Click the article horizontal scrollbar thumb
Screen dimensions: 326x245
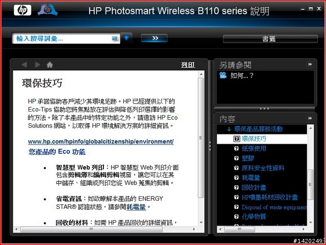click(92, 229)
